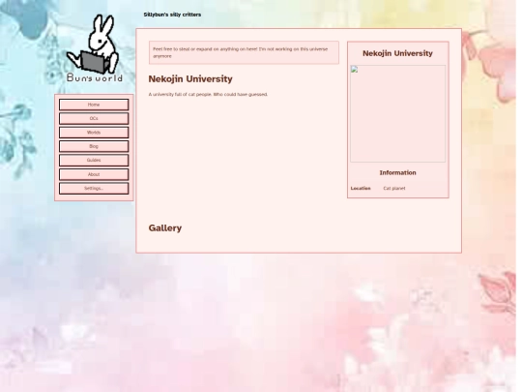Open the Guides page
Image resolution: width=522 pixels, height=392 pixels.
point(94,161)
